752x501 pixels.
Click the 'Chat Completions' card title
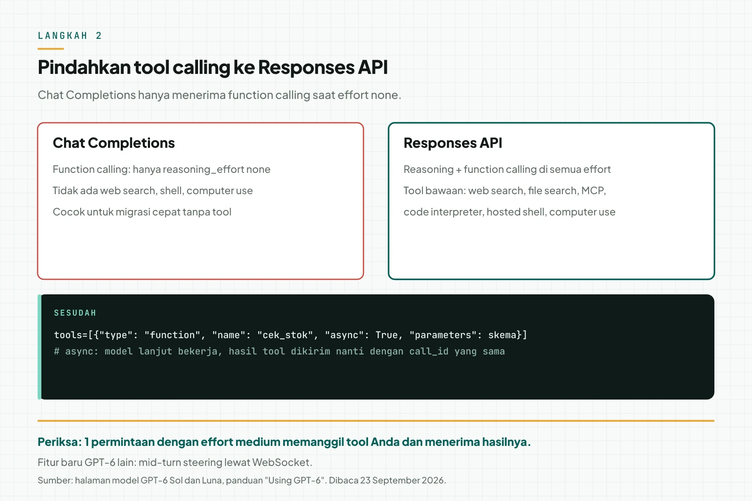coord(114,143)
